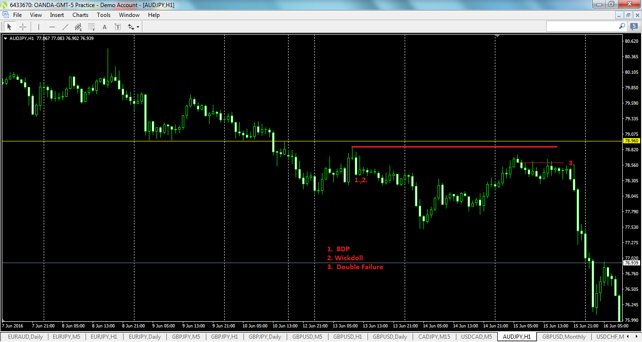Click the chart search magnifier icon

tap(622, 27)
